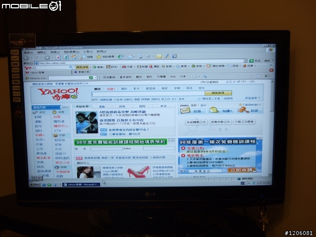Click the orange 立即申請 apply button
The height and width of the screenshot is (237, 316).
(241, 170)
